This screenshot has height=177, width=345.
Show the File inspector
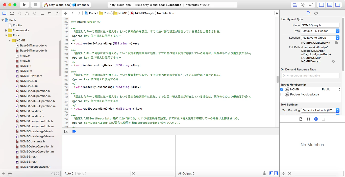click(308, 13)
